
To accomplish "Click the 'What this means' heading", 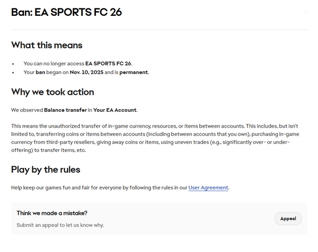I will [x=47, y=45].
